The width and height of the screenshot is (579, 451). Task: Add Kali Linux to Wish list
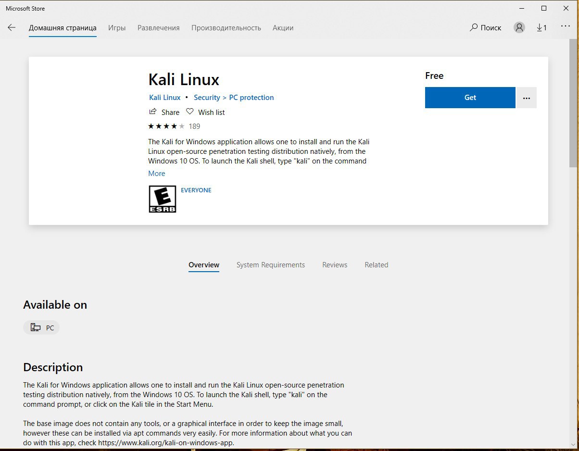pyautogui.click(x=205, y=112)
